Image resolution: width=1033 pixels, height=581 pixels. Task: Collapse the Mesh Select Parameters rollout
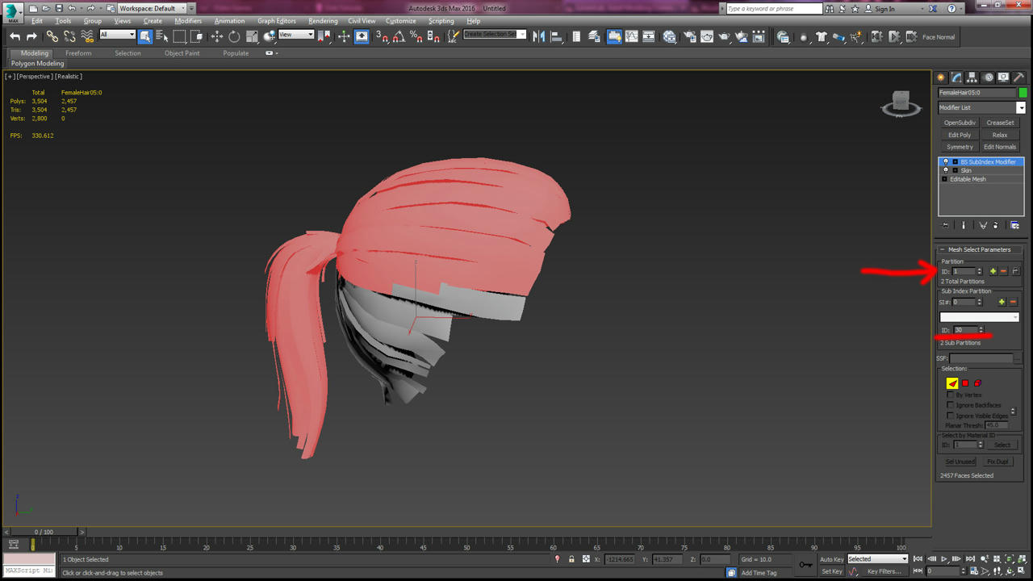pos(980,249)
